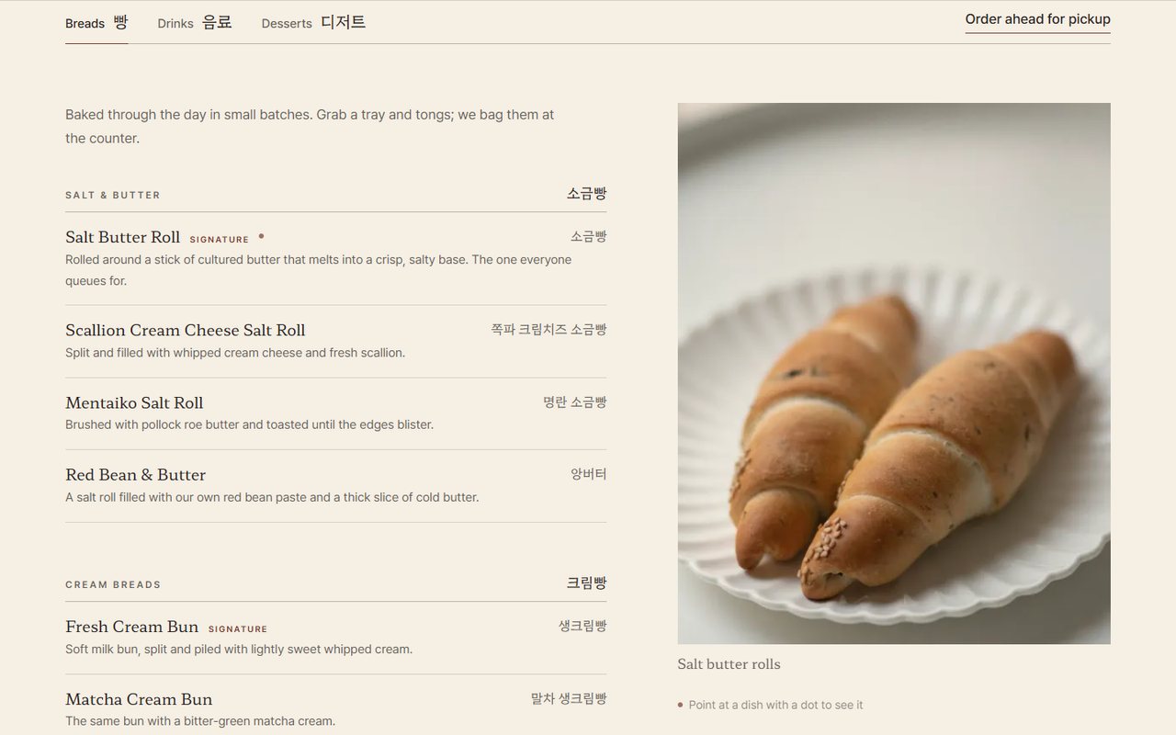Select the Mentaiko Salt Roll title
1176x735 pixels.
(x=134, y=402)
